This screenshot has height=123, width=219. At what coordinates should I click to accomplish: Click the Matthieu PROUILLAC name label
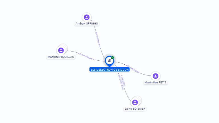pyautogui.click(x=61, y=57)
